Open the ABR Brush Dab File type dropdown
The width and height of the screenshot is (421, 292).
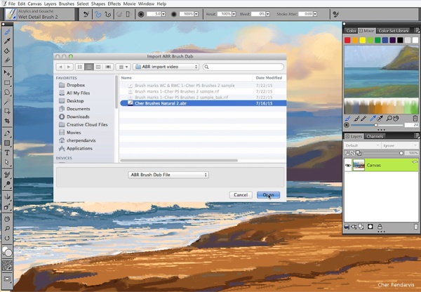click(x=168, y=175)
